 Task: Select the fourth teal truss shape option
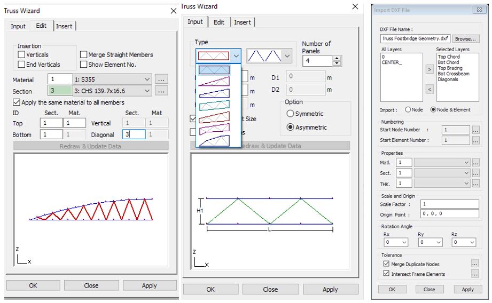pos(214,105)
